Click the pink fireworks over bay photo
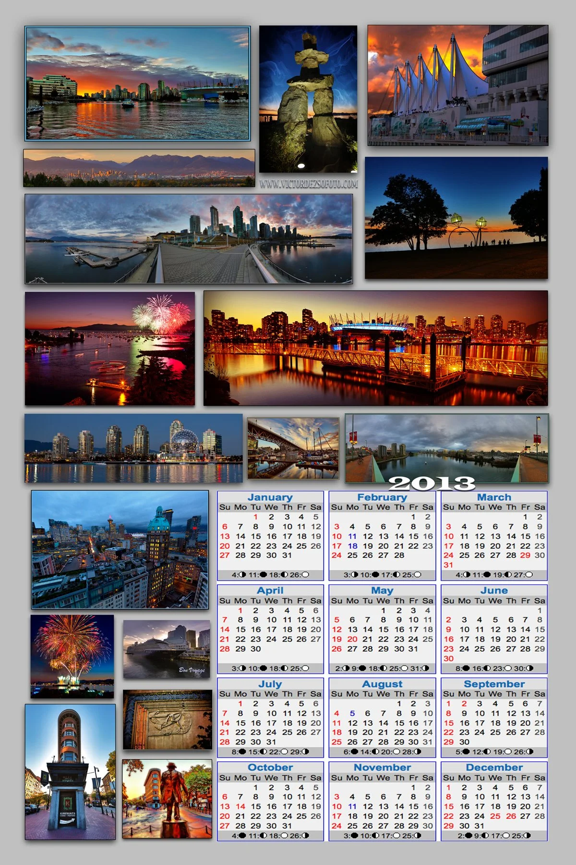Screen dimensions: 576x865 [x=110, y=349]
